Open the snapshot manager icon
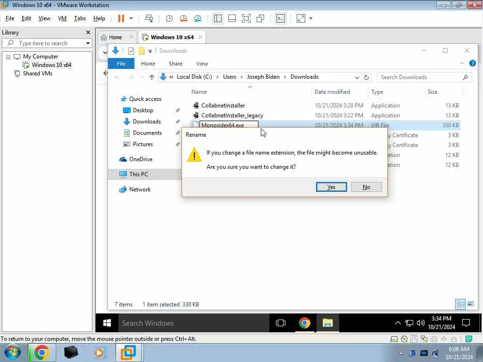This screenshot has height=362, width=483. pyautogui.click(x=198, y=18)
